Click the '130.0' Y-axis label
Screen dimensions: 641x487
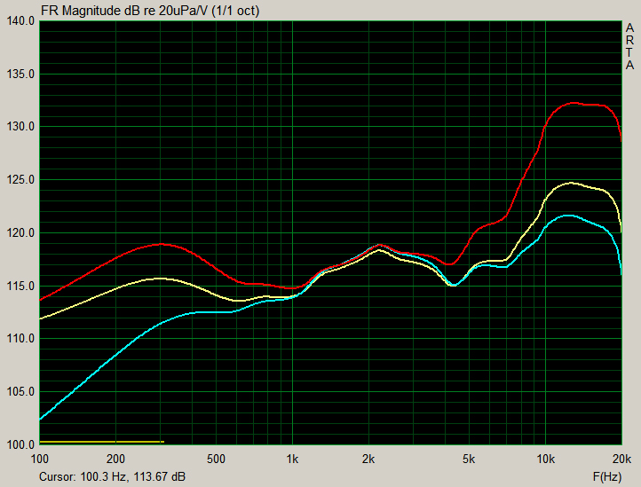tap(20, 127)
